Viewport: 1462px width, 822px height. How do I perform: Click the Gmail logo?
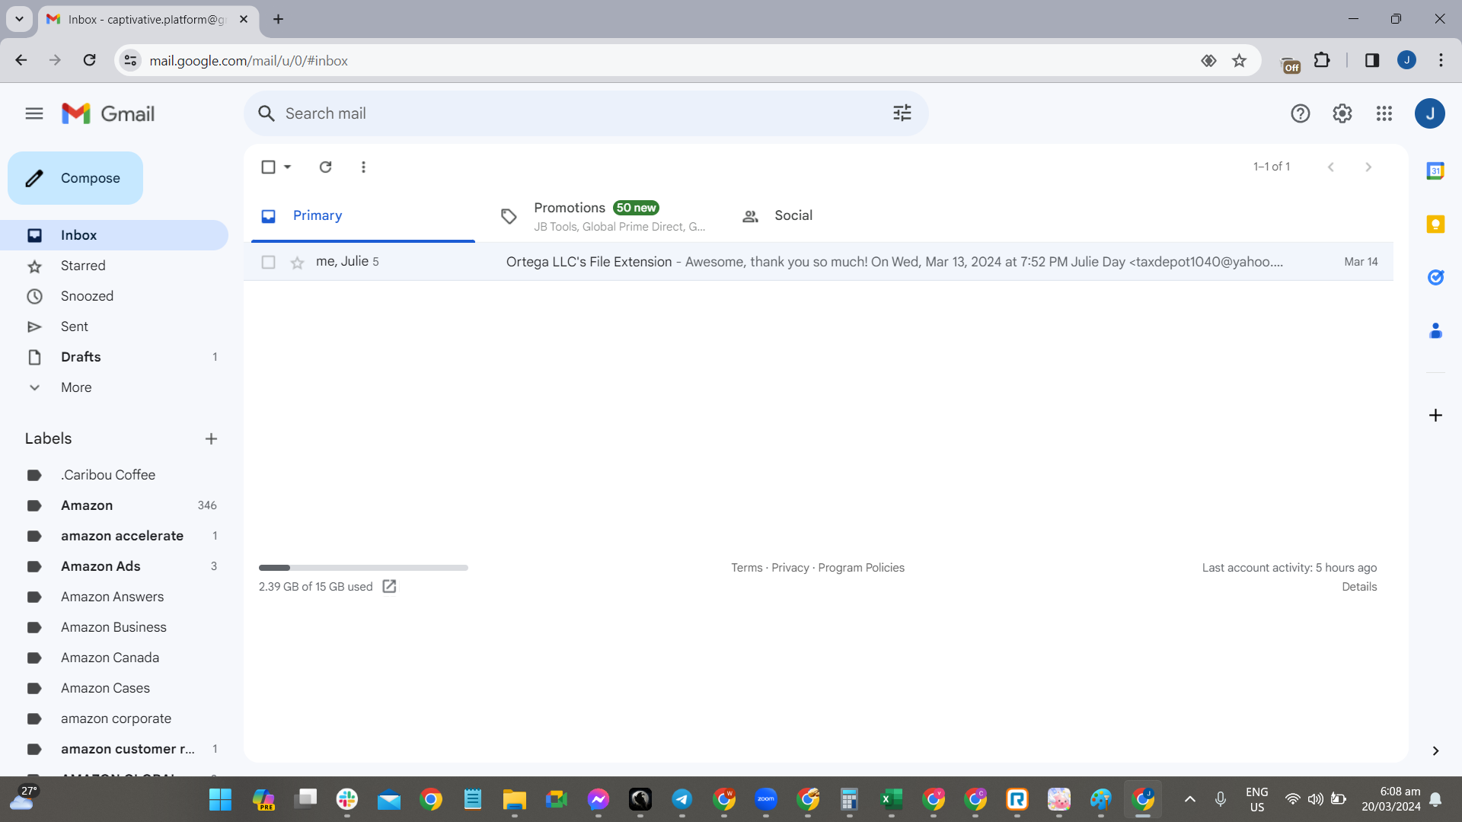[108, 113]
